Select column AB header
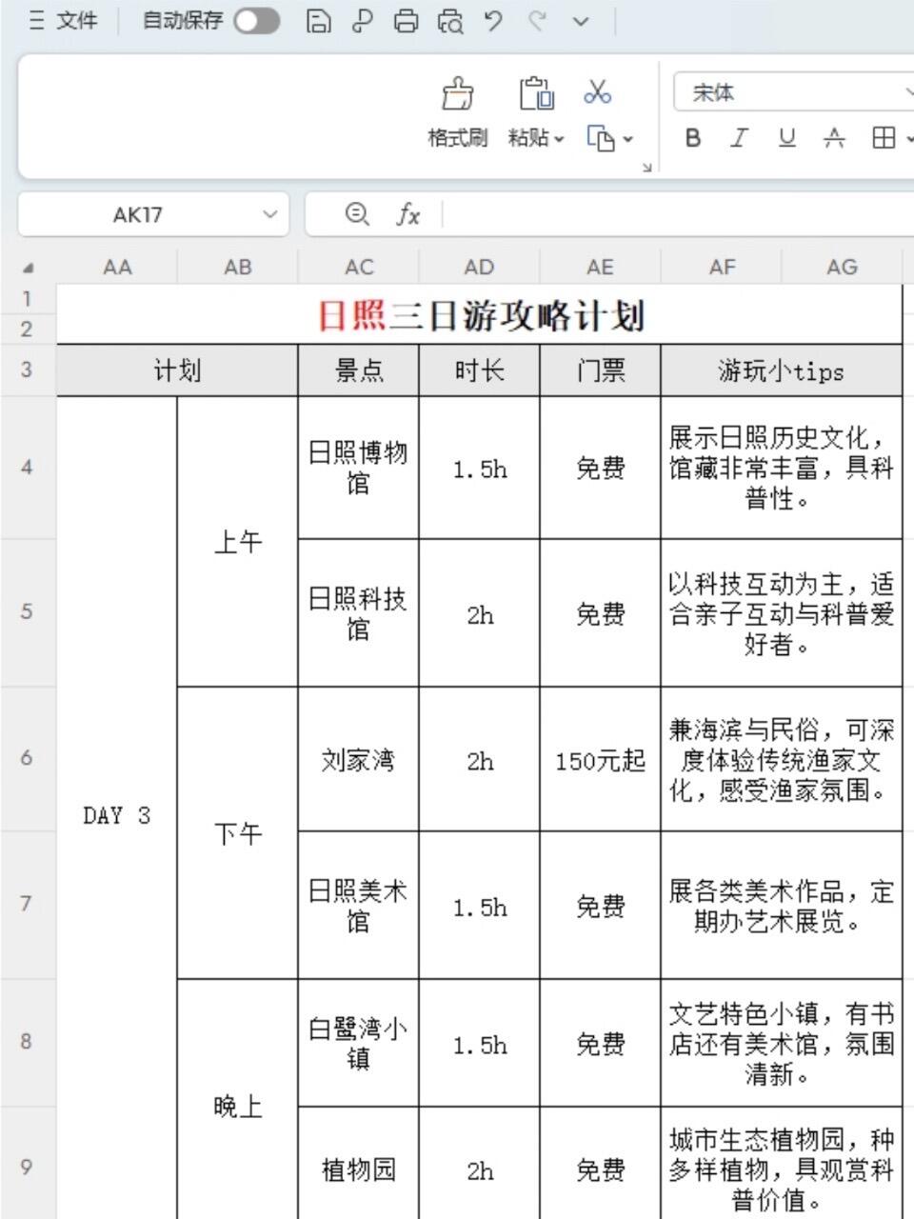 [x=238, y=268]
